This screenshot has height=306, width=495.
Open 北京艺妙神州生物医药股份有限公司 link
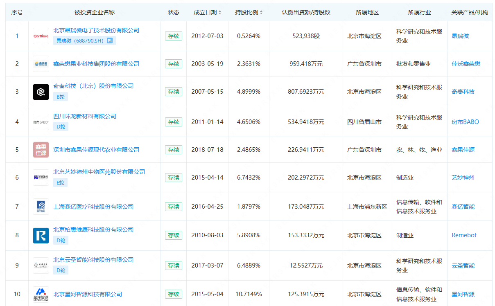pos(99,172)
